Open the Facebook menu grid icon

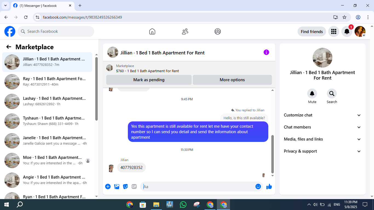(334, 31)
